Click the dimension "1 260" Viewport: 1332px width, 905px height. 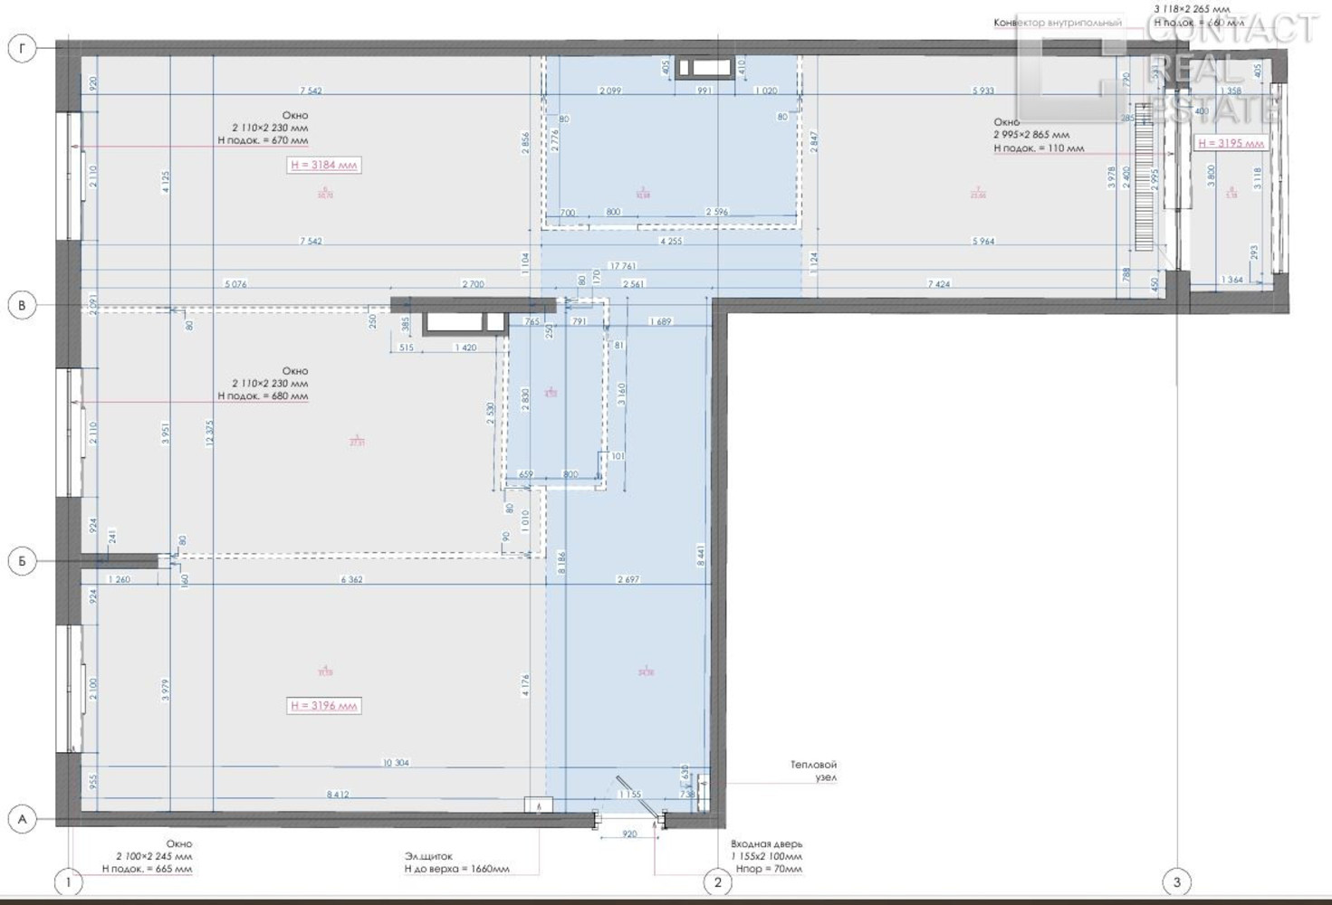119,579
